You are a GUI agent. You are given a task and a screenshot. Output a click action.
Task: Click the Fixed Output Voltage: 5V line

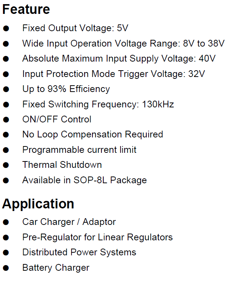coord(75,29)
